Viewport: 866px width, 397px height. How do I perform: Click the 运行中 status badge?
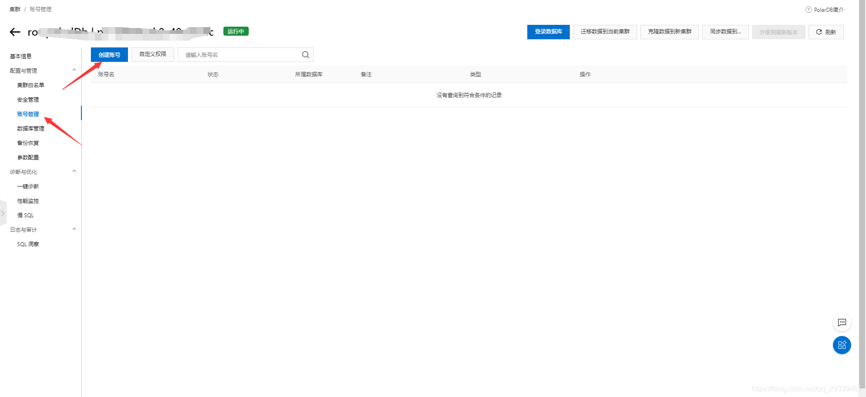(x=236, y=31)
